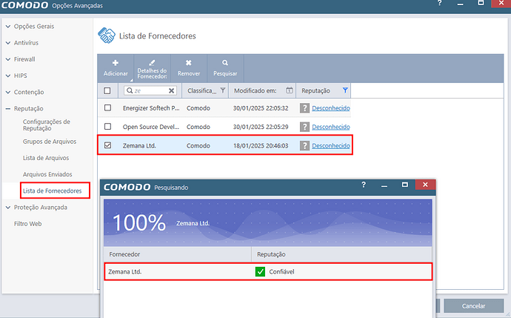Screen dimensions: 511x318
Task: Tick the Open Source Developer row checkbox
Action: click(108, 127)
